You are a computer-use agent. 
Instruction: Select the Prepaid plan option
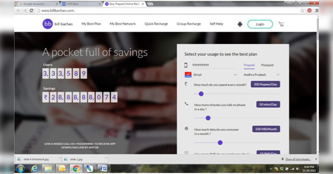(x=249, y=65)
